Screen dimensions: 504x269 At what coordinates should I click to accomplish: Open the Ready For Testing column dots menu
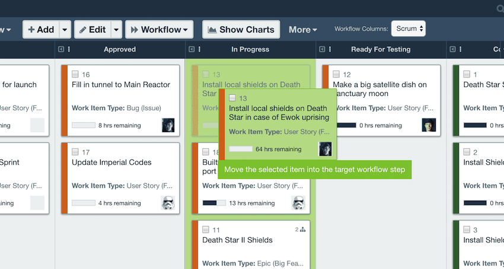click(x=330, y=49)
